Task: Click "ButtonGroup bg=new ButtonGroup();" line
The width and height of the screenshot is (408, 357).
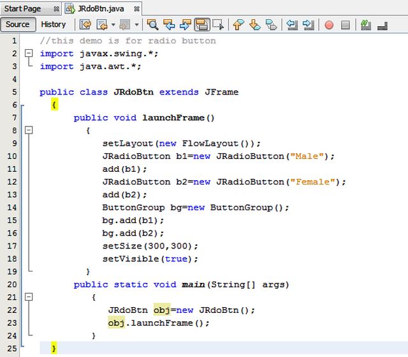Action: click(x=196, y=208)
